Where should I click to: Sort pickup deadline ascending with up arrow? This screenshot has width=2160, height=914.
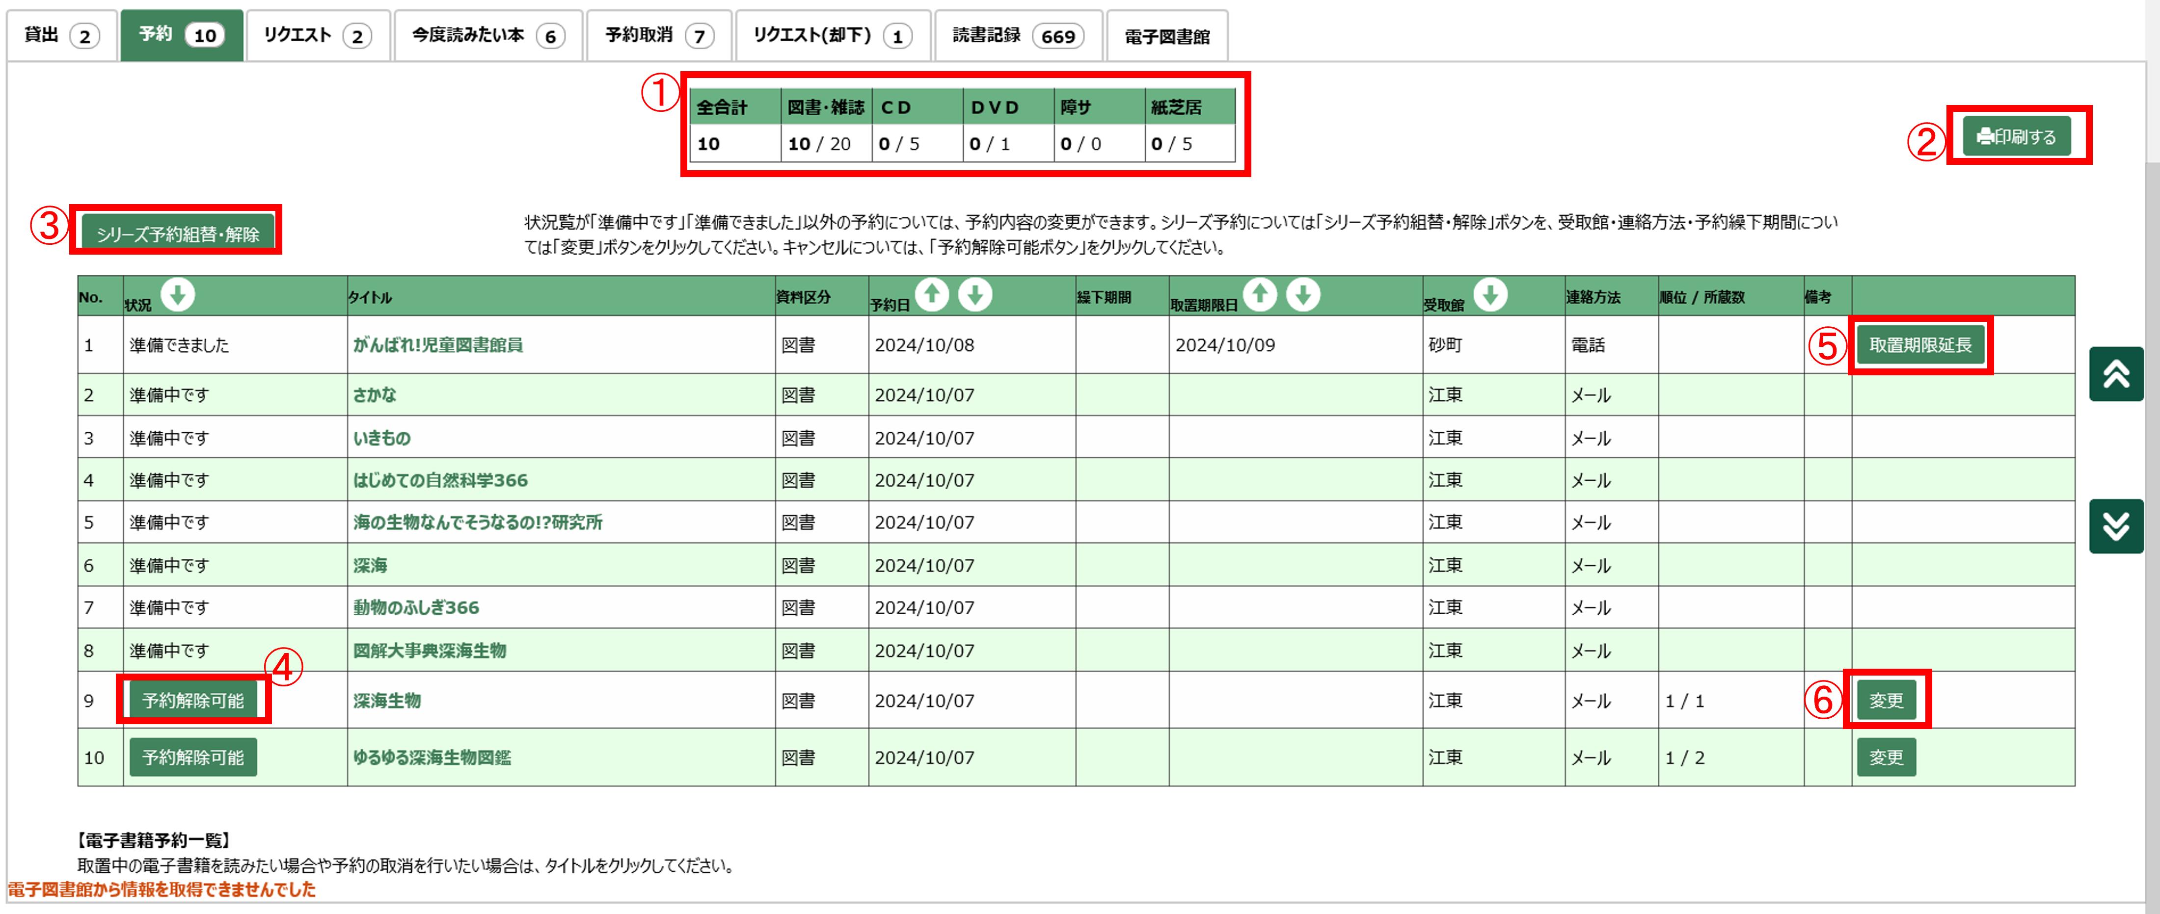coord(1260,294)
